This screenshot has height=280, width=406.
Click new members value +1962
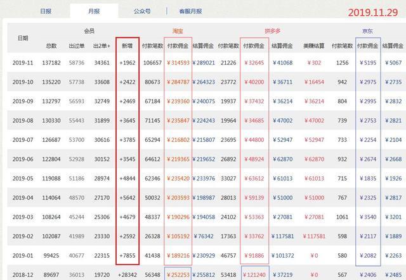128,63
